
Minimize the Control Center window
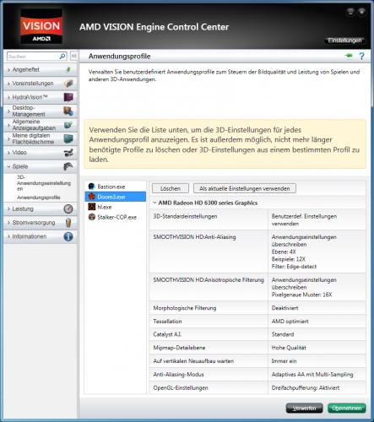click(350, 12)
